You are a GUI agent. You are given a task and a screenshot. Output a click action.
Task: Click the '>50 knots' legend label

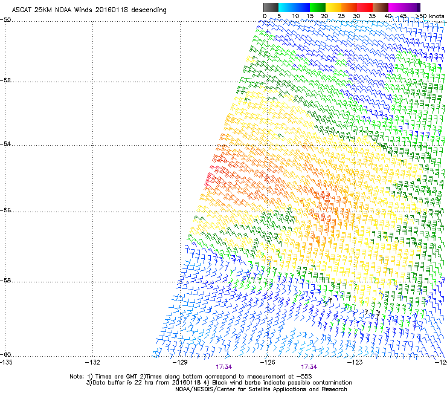pos(429,16)
